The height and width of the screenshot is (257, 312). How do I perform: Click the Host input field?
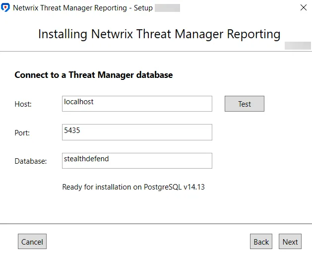coord(137,104)
